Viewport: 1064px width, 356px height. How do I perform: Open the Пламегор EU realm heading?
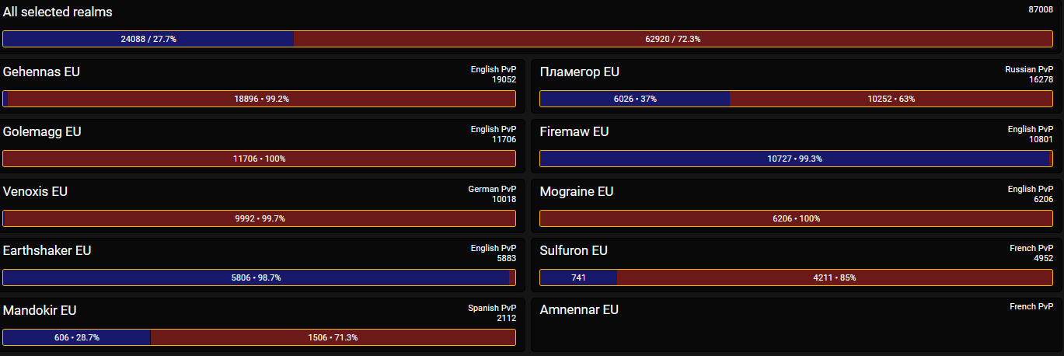click(x=580, y=72)
